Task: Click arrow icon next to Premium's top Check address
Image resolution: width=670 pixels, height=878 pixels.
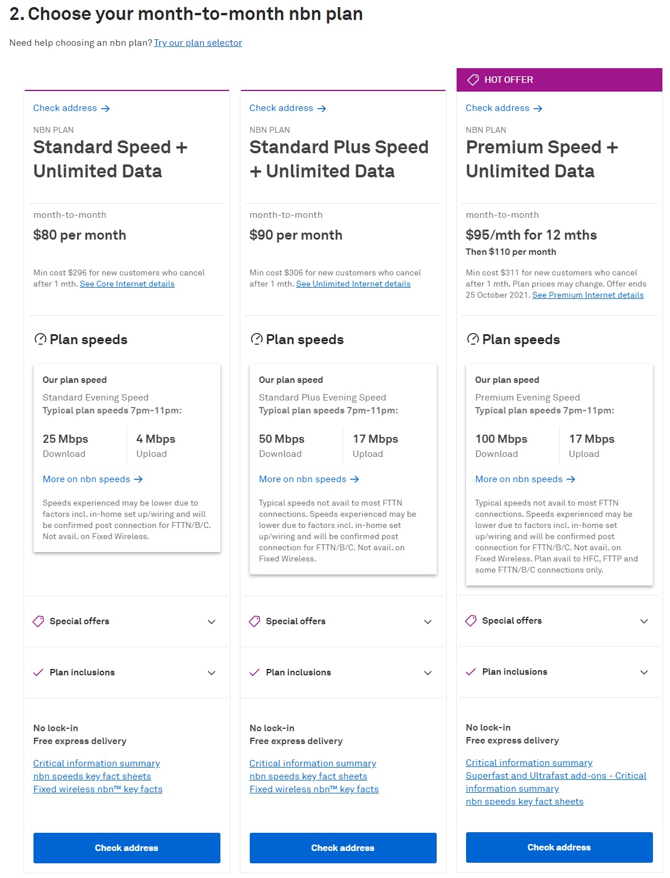Action: pyautogui.click(x=538, y=109)
